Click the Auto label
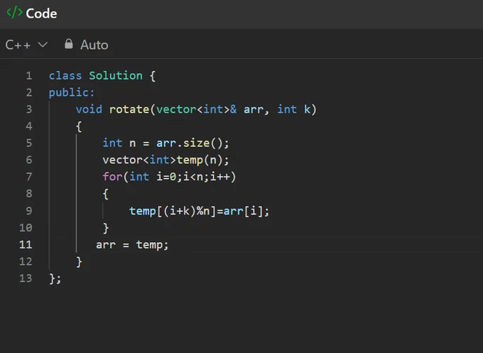 click(x=94, y=45)
